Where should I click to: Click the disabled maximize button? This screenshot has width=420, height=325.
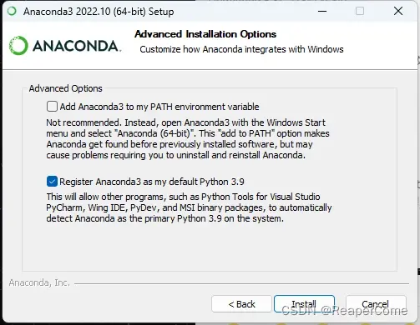click(360, 12)
